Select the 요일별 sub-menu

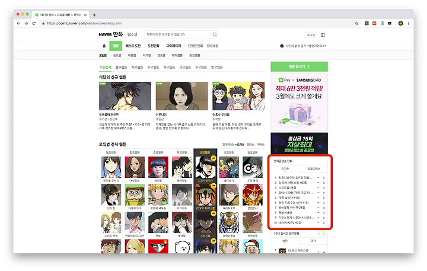click(x=103, y=55)
